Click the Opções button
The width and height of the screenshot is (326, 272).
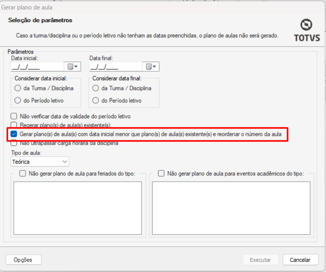(x=24, y=260)
